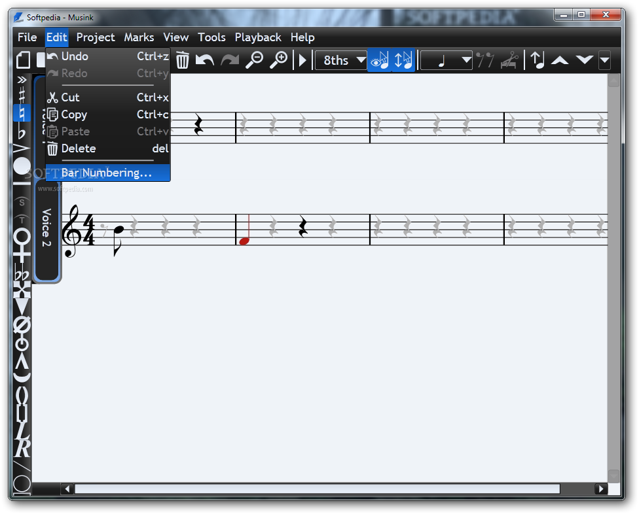Expand the marks sidebar double chevron
The width and height of the screenshot is (639, 514).
point(22,80)
